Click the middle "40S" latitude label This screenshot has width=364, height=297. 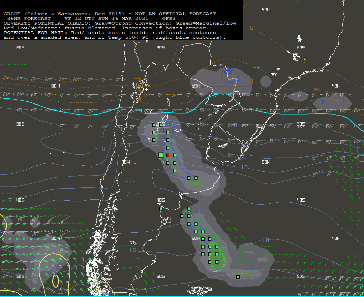pyautogui.click(x=161, y=200)
